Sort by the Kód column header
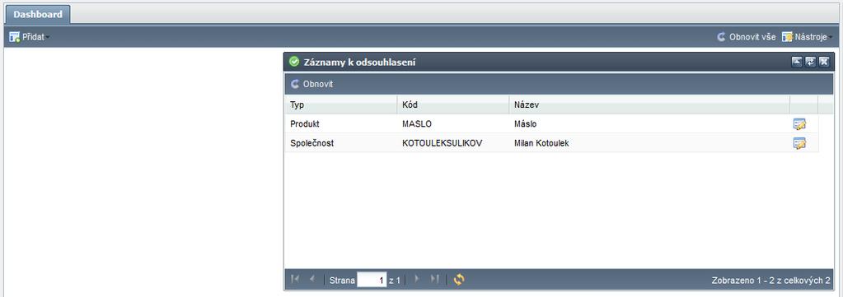 453,104
